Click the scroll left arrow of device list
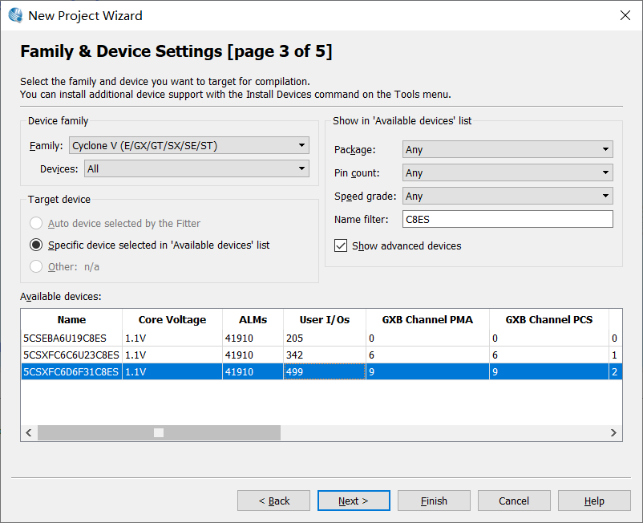The height and width of the screenshot is (523, 643). point(29,432)
